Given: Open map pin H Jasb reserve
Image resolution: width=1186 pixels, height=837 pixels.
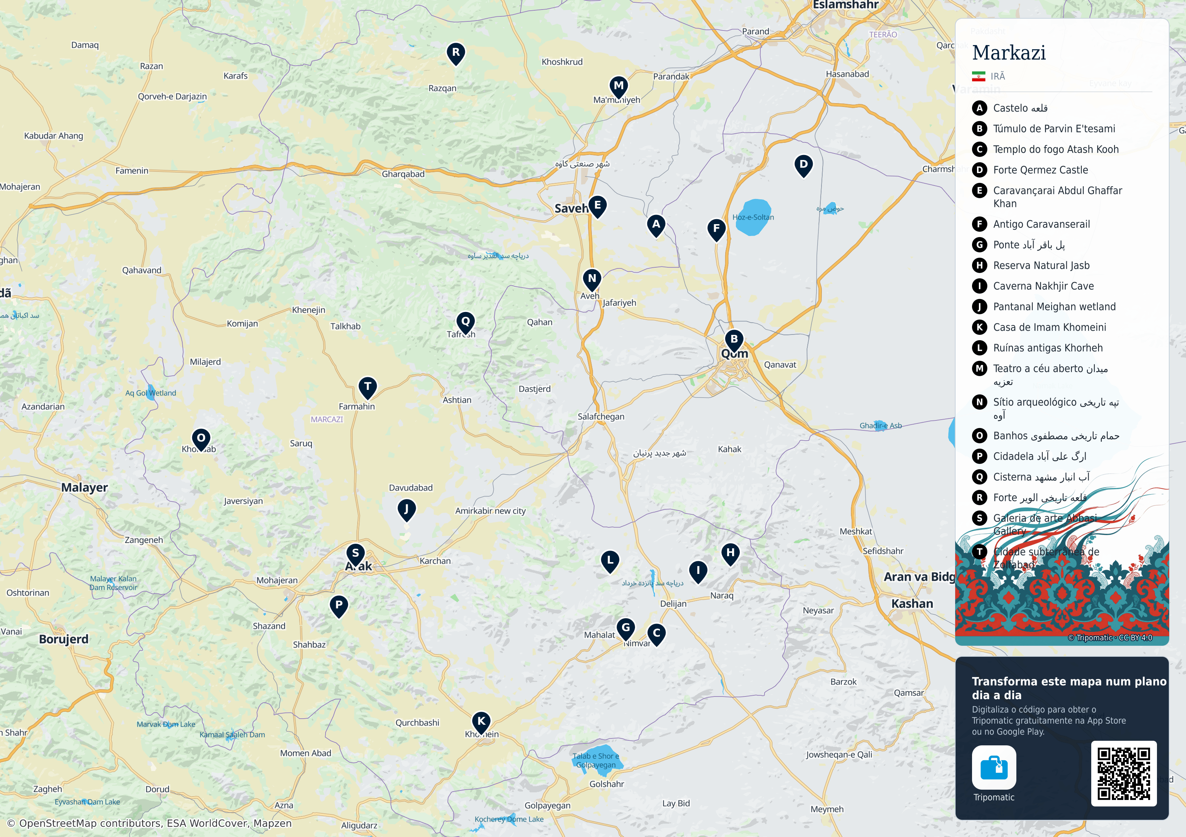Looking at the screenshot, I should pos(731,554).
